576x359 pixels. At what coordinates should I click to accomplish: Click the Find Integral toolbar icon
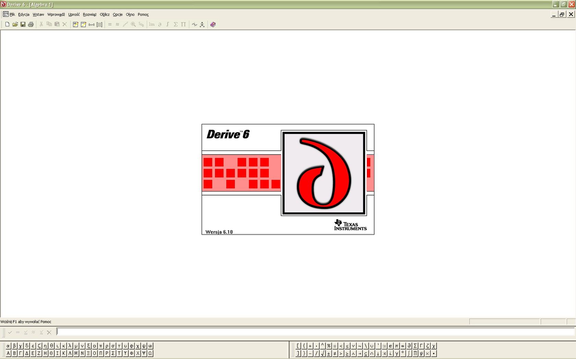point(168,24)
